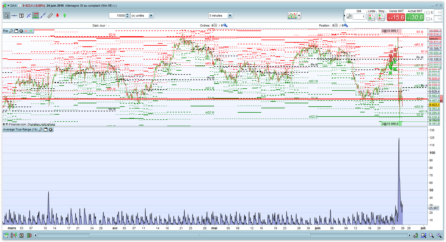Screen dimensions: 446x242
Task: Remove the Average True Range indicator
Action: [51, 129]
